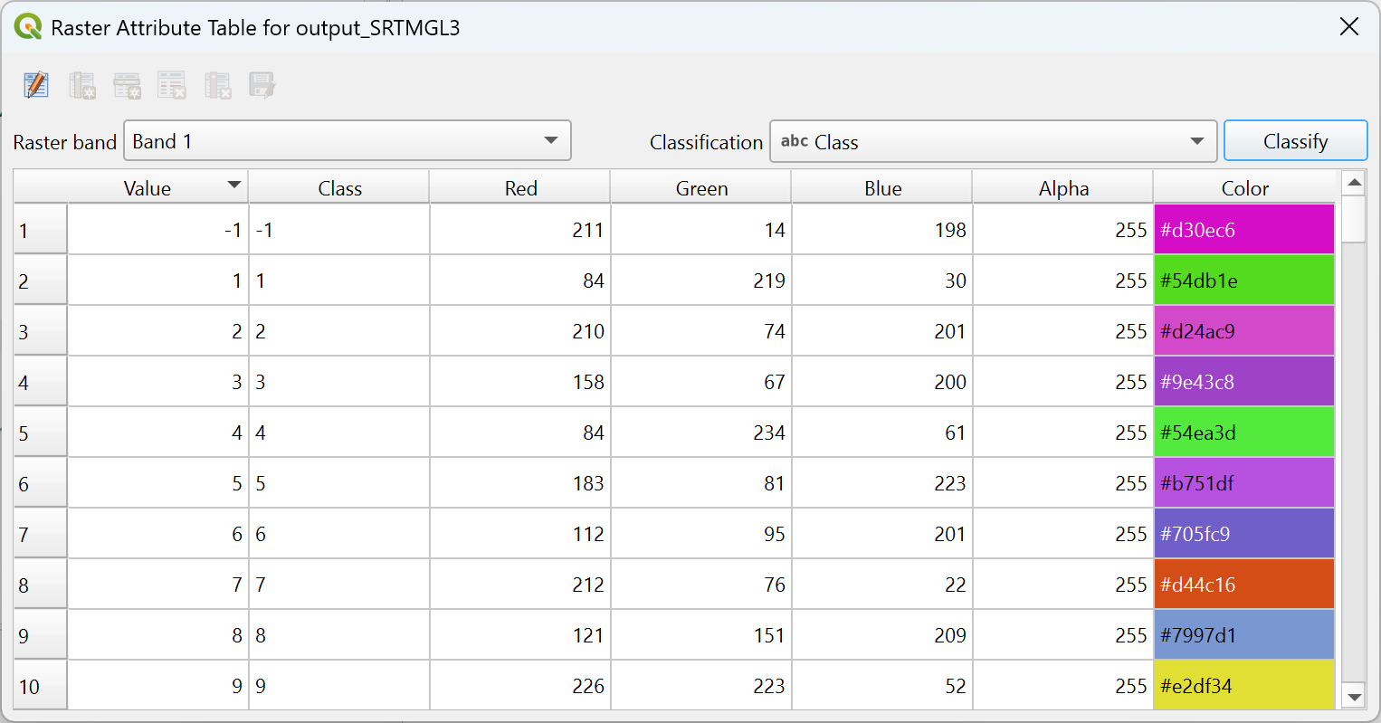The image size is (1381, 723).
Task: Click the save edits floppy disk icon
Action: [262, 85]
